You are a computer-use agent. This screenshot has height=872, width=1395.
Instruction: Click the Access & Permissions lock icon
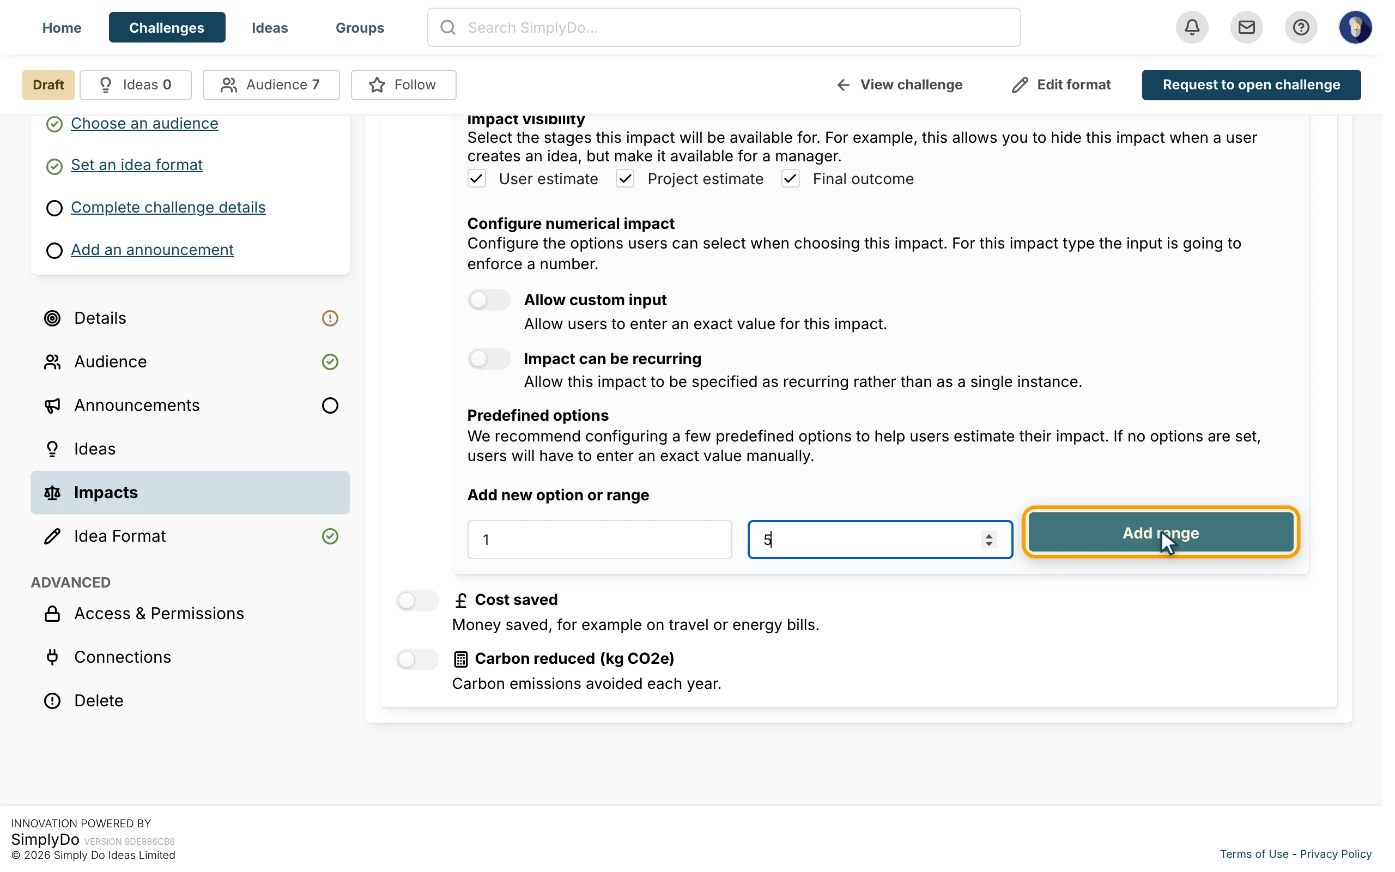pos(52,613)
